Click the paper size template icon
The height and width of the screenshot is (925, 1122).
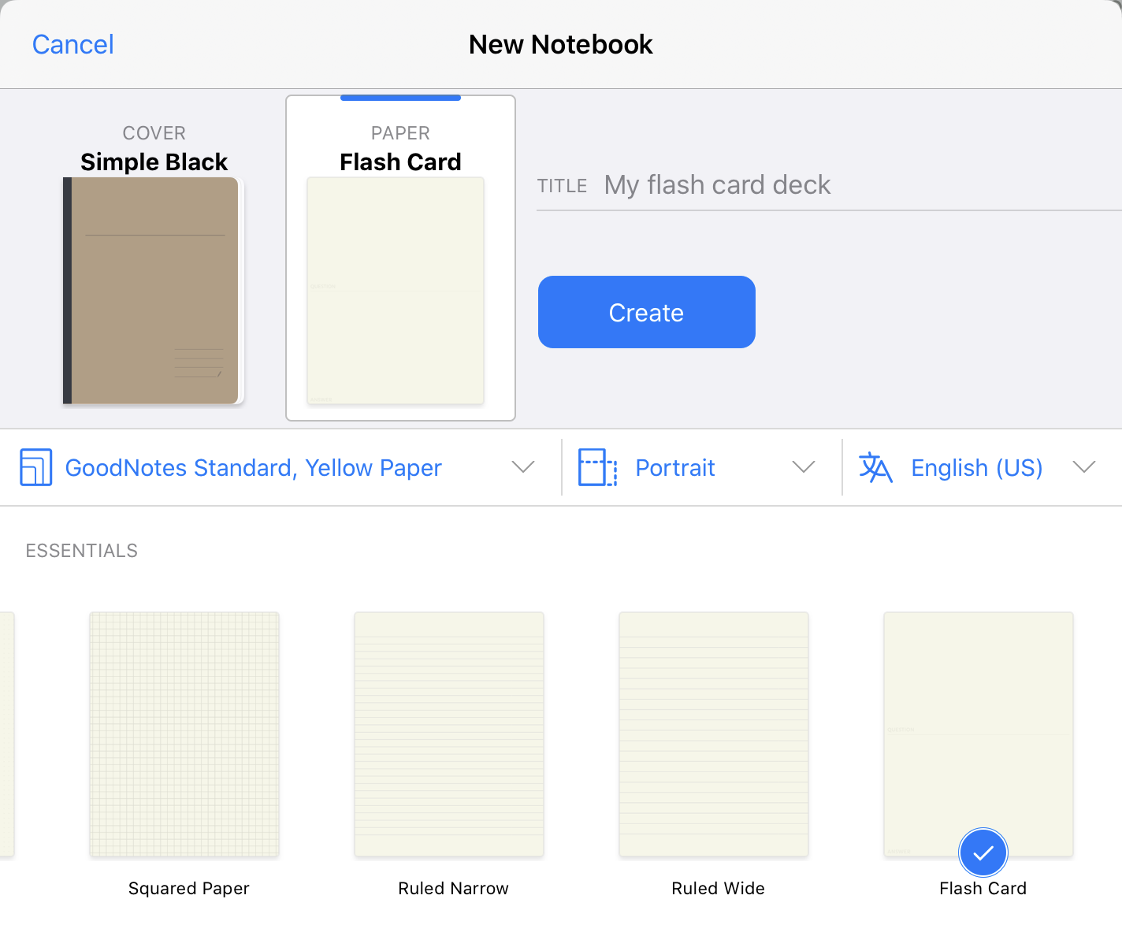[36, 467]
